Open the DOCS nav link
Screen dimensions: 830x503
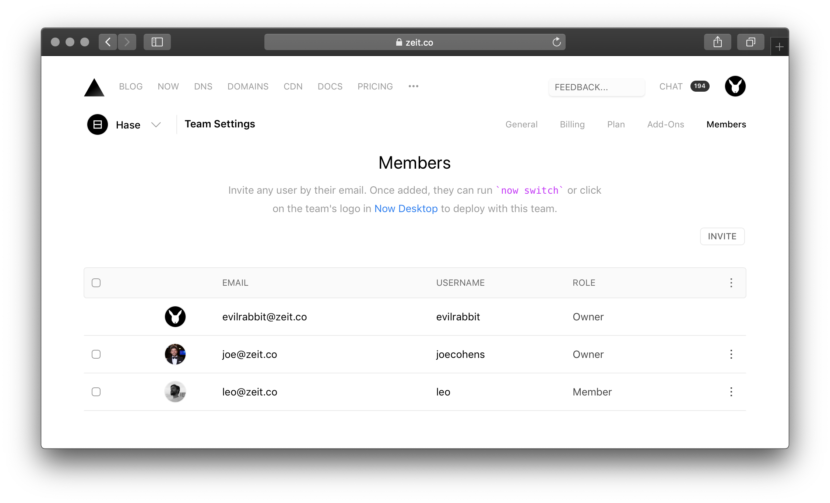coord(330,87)
